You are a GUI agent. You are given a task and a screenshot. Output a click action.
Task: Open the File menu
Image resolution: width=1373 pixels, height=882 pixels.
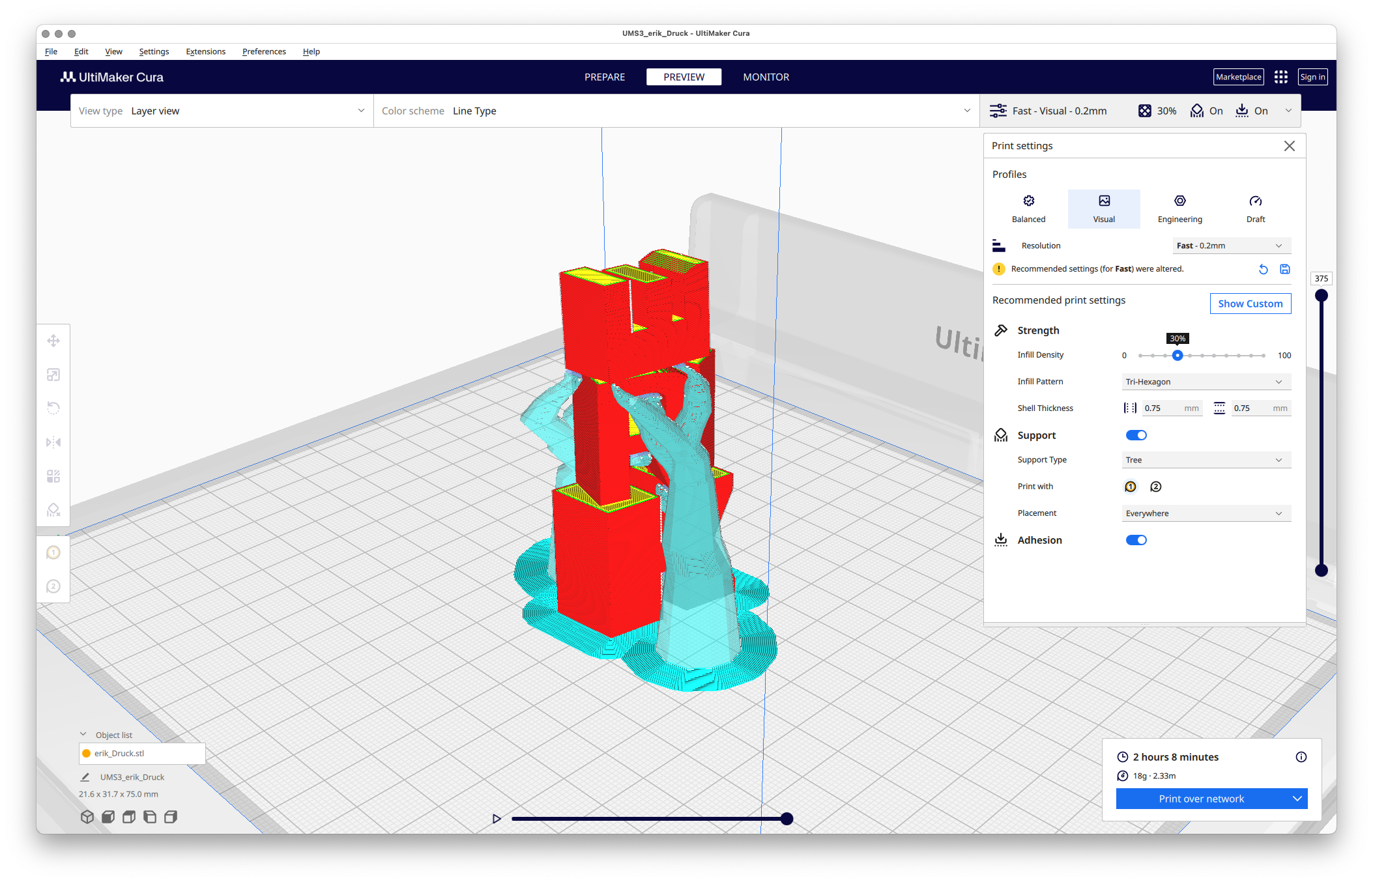[x=51, y=51]
